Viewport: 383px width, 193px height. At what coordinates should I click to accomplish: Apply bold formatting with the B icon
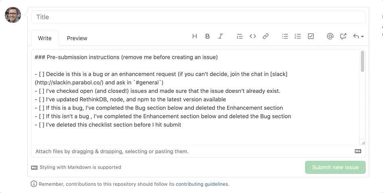[x=207, y=36]
